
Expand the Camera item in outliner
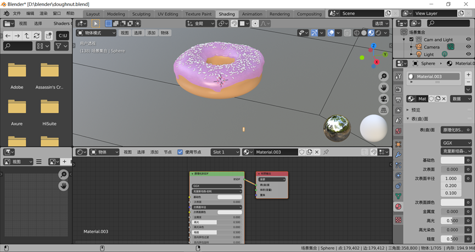pos(411,47)
